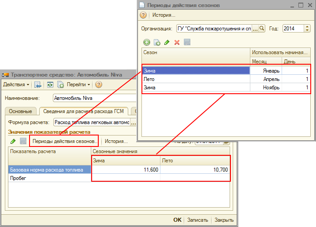Screen dimensions: 316x227
Task: Click the help icon in vehicle window toolbar
Action: coord(99,84)
